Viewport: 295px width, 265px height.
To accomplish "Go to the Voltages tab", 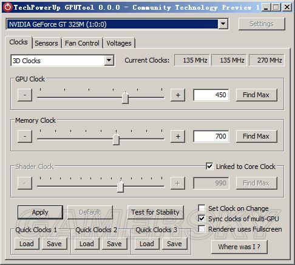I will (119, 43).
